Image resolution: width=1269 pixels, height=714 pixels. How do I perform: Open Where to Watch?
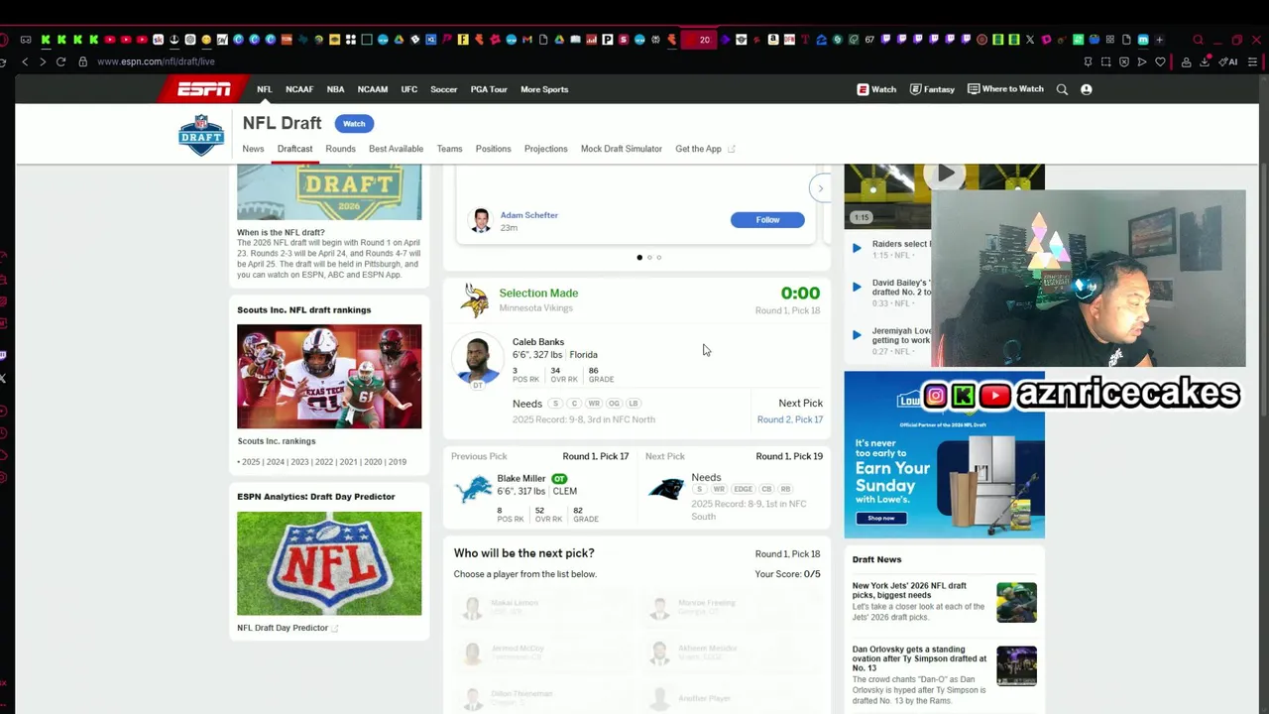coord(1005,89)
